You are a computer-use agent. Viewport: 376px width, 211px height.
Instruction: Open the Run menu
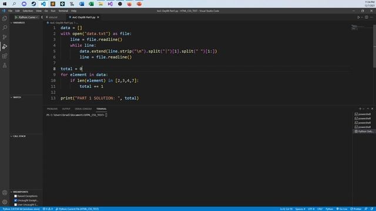pyautogui.click(x=53, y=11)
